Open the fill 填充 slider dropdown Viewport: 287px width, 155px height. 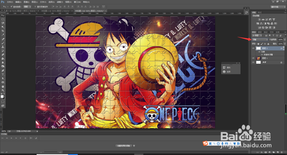coord(285,44)
